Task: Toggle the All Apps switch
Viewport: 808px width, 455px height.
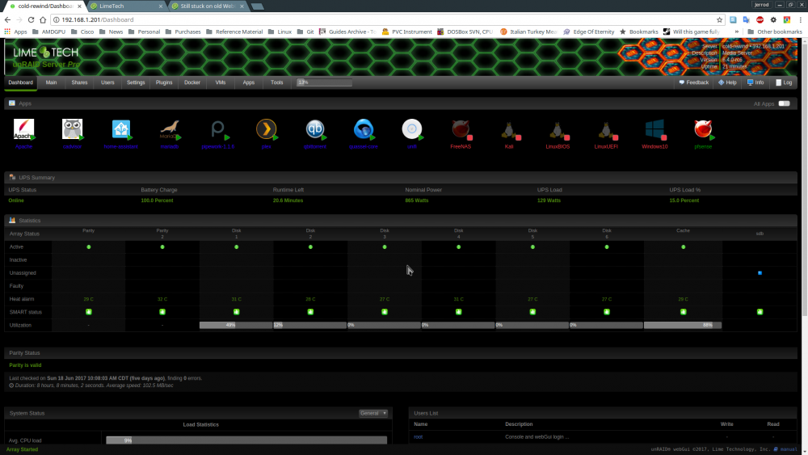Action: point(784,103)
